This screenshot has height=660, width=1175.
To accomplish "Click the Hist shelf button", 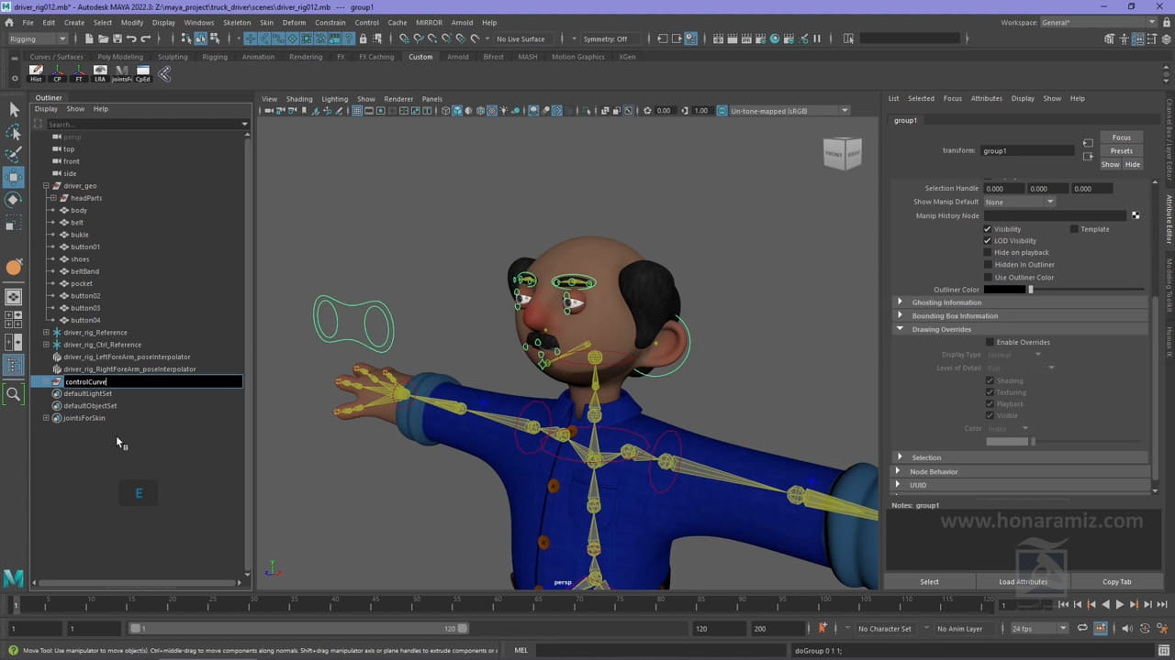I will click(x=36, y=73).
